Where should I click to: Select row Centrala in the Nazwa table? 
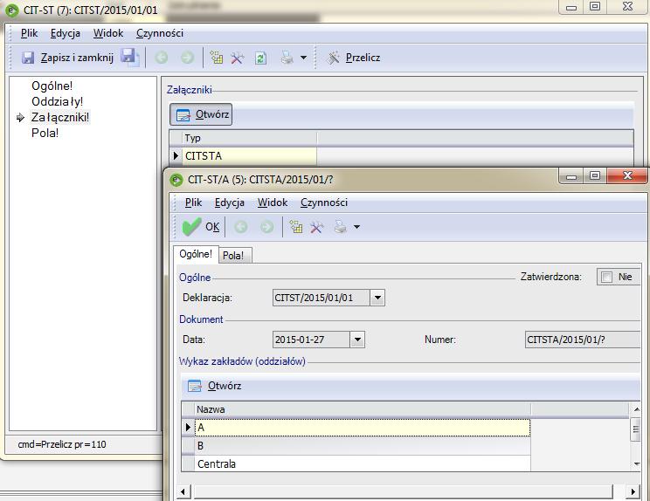(x=363, y=463)
